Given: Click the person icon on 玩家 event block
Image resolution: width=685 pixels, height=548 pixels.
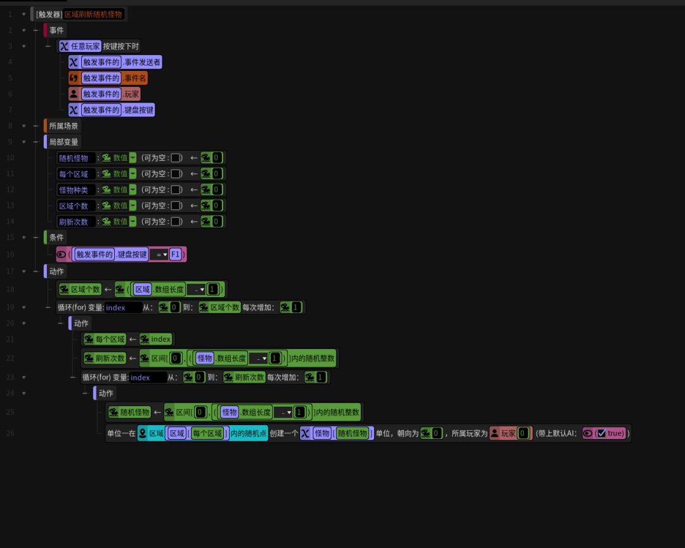Looking at the screenshot, I should point(74,94).
